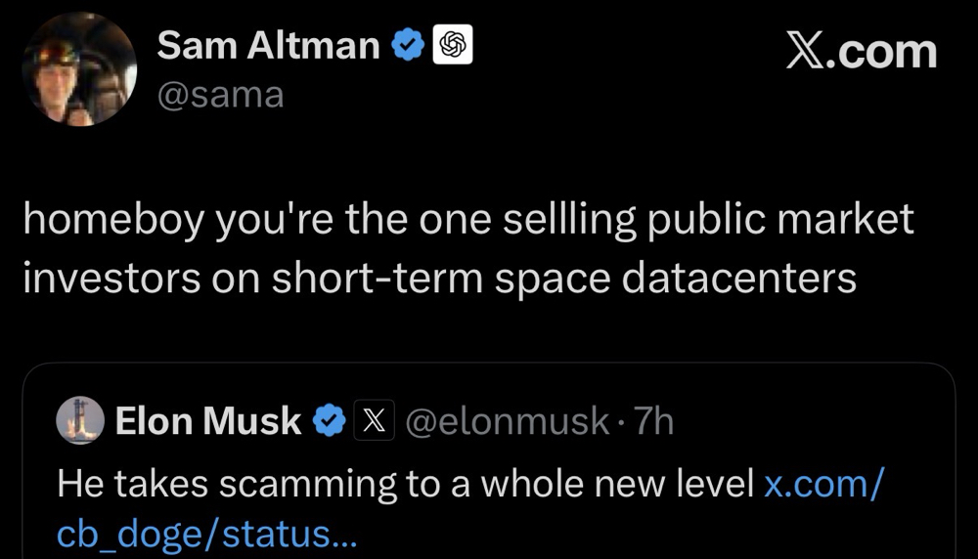Click the OpenAI logo badge beside Sam Altman
978x559 pixels.
453,45
